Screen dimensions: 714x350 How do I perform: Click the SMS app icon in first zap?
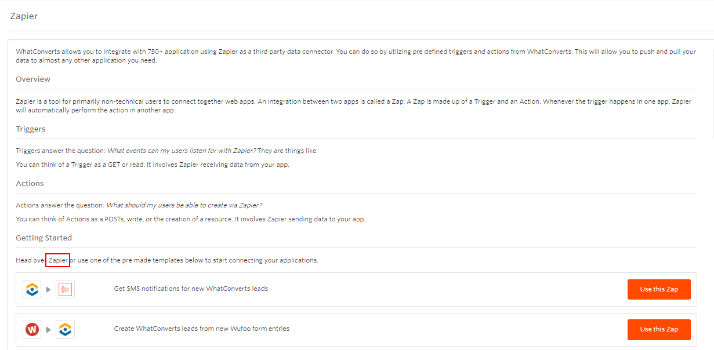(x=66, y=289)
